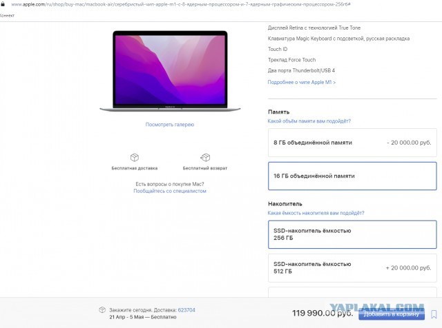Choose SSD-накопитель ёмкостью 256 ГБ
The width and height of the screenshot is (442, 328).
(x=352, y=234)
